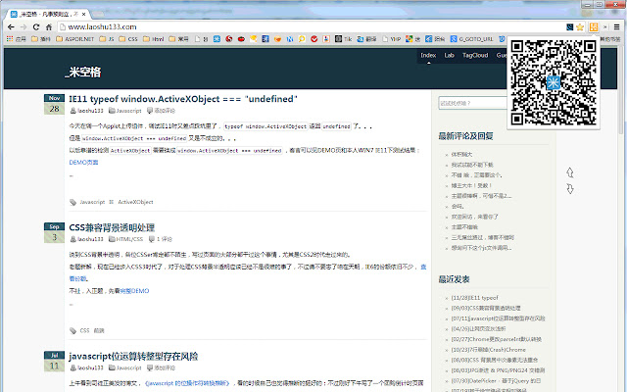627x392 pixels.
Task: Open the Html bookmarks folder
Action: [x=154, y=39]
